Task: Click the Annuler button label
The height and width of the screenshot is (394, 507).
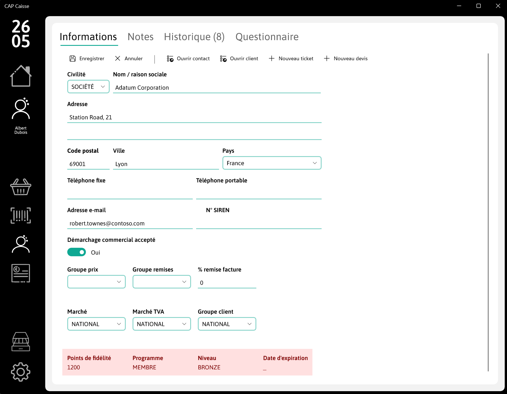Action: pos(134,59)
